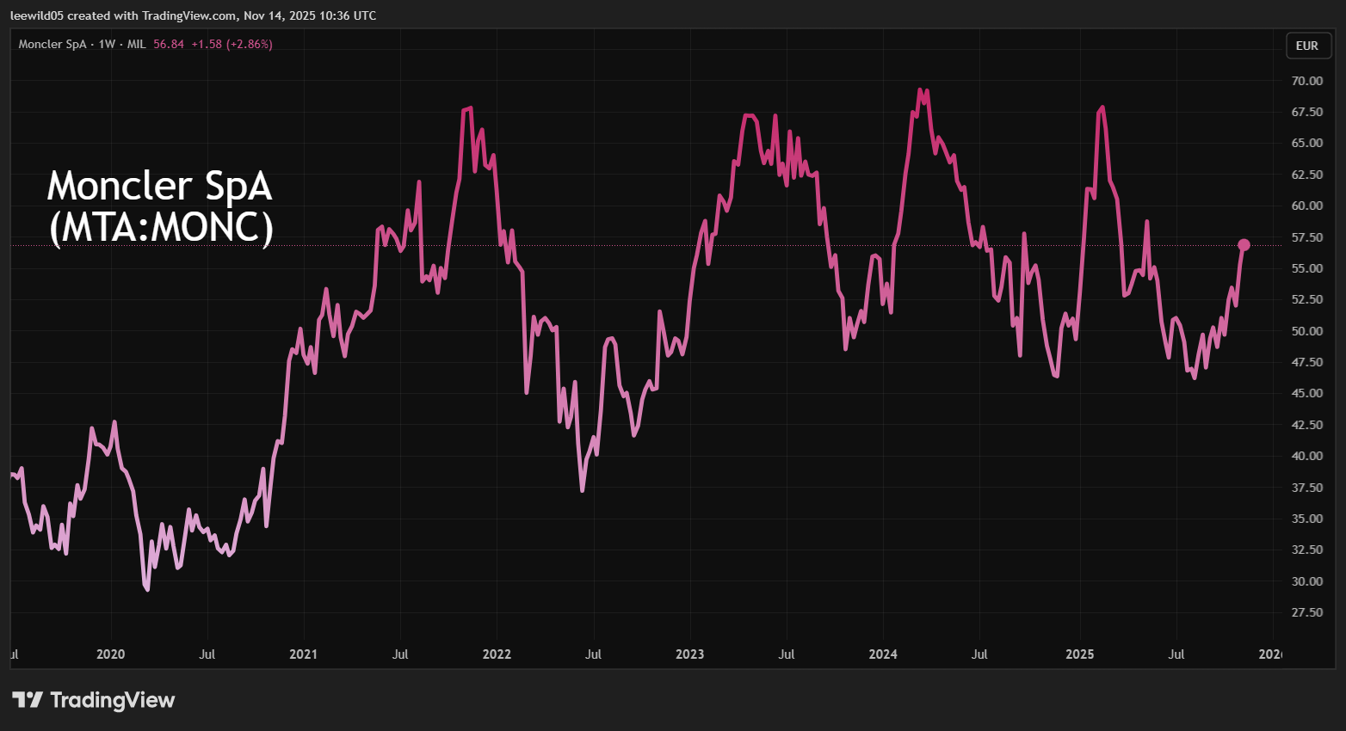Select the Jul label near 2021 on the axis
Screen dimensions: 1346x731
400,654
